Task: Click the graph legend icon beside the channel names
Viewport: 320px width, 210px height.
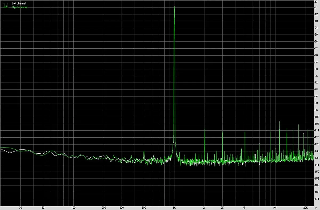Action: click(5, 5)
